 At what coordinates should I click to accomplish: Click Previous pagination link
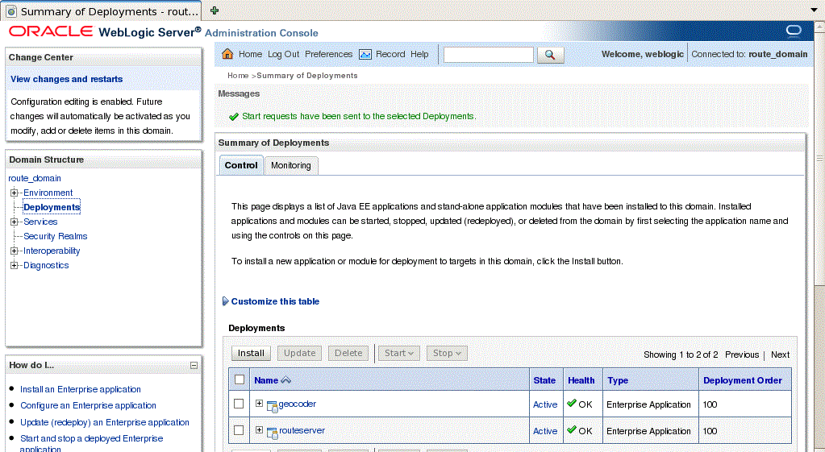point(742,355)
